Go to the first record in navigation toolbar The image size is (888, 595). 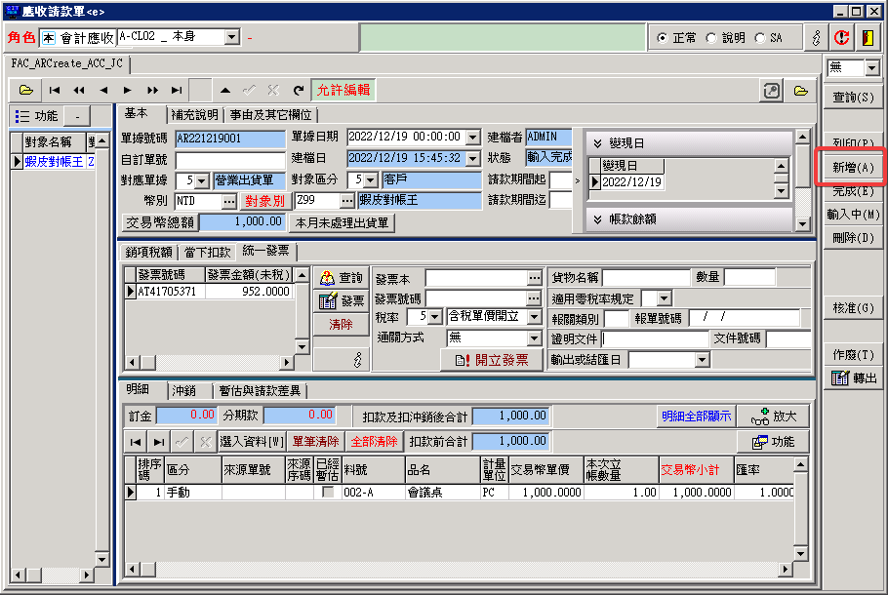click(x=55, y=90)
